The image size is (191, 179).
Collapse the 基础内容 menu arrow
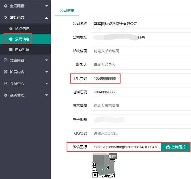pyautogui.click(x=46, y=18)
